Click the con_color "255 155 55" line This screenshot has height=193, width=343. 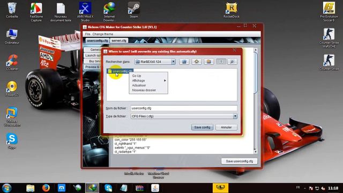(130, 139)
